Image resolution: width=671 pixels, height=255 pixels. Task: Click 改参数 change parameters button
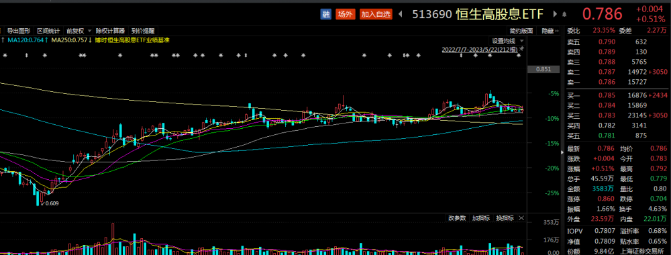[x=456, y=218]
